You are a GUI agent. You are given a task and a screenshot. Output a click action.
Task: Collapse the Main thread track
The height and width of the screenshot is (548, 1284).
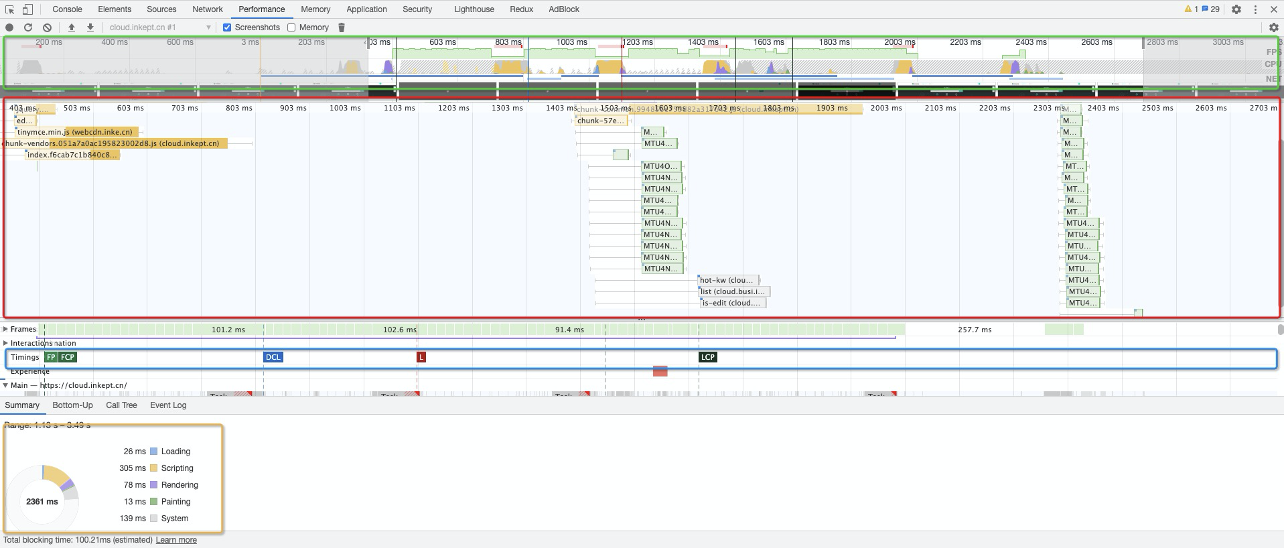click(x=5, y=385)
